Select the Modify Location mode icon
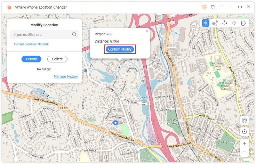Screen dimensions: 256x164 [x=205, y=23]
